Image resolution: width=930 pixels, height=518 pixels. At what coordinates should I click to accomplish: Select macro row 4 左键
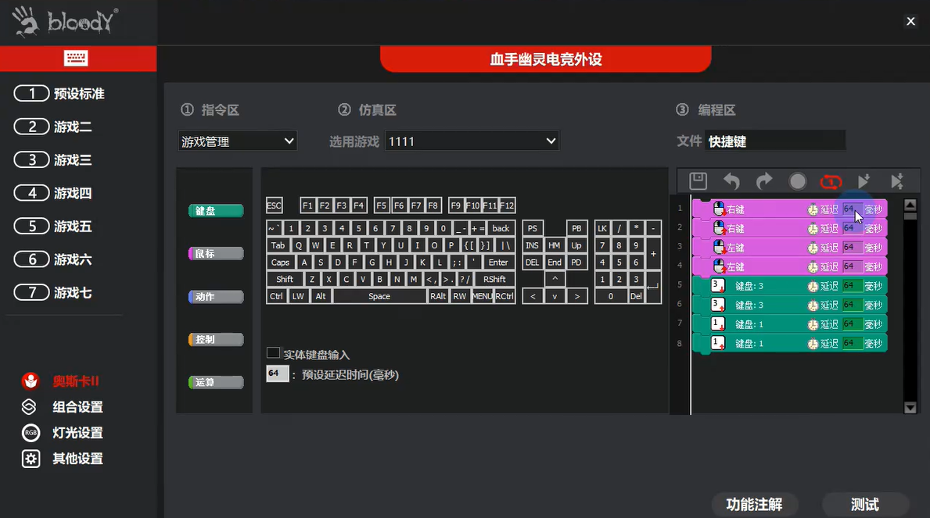pyautogui.click(x=789, y=266)
